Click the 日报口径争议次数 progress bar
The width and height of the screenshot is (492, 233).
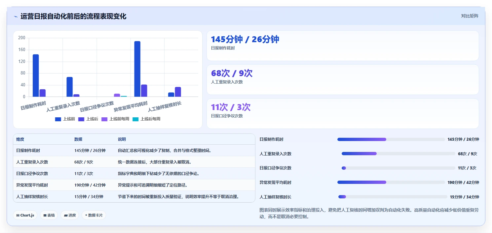[398, 168]
